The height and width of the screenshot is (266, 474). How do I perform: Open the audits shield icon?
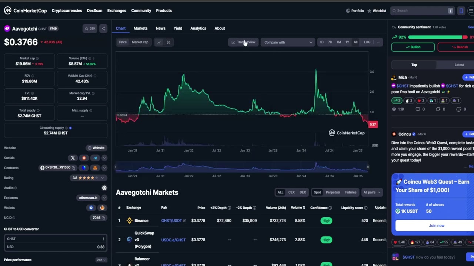click(x=104, y=188)
